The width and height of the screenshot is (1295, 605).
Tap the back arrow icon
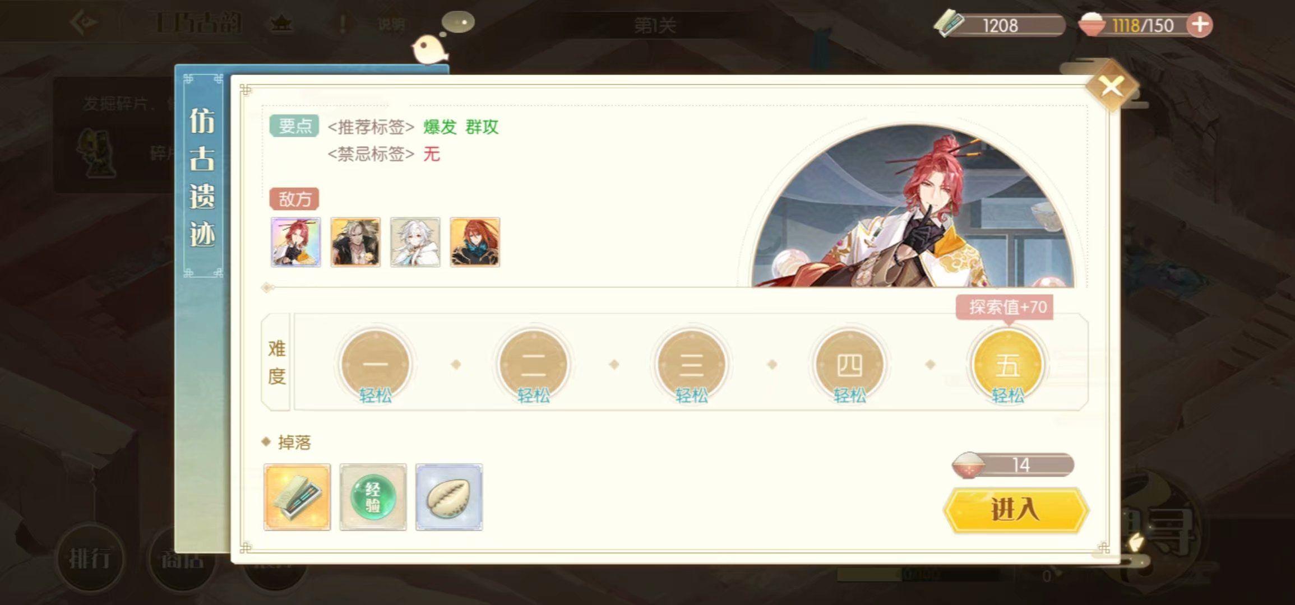pyautogui.click(x=84, y=23)
